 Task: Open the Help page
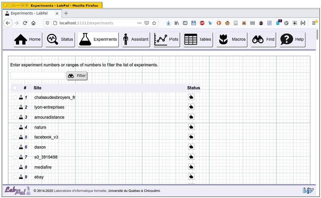[x=292, y=39]
